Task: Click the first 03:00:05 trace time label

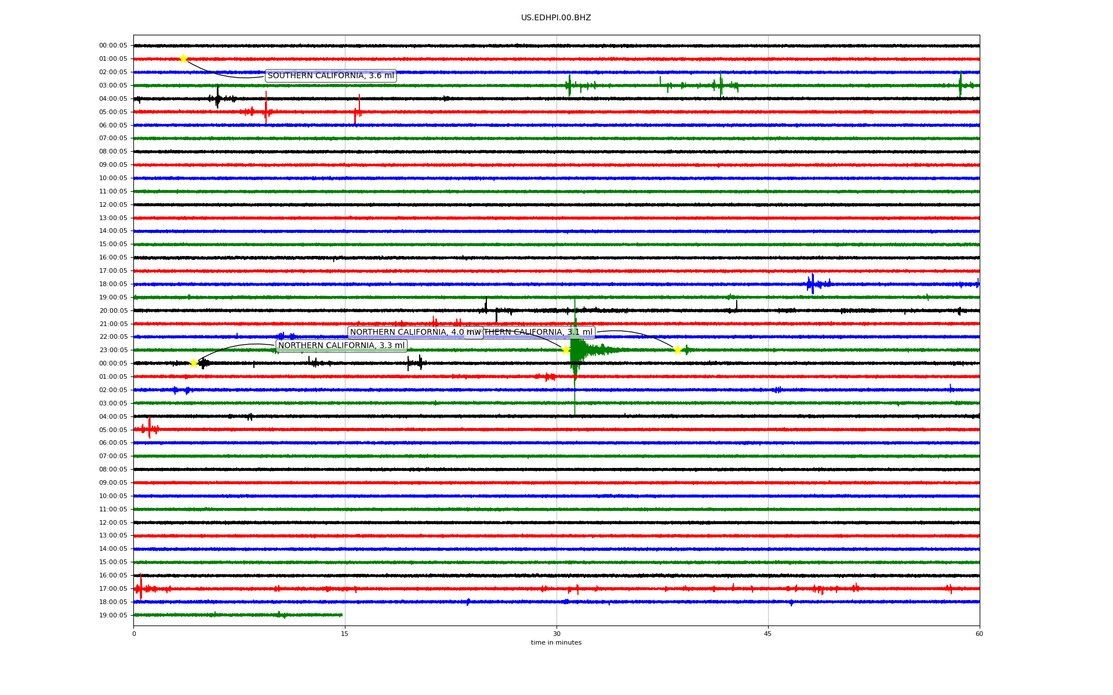Action: tap(113, 86)
